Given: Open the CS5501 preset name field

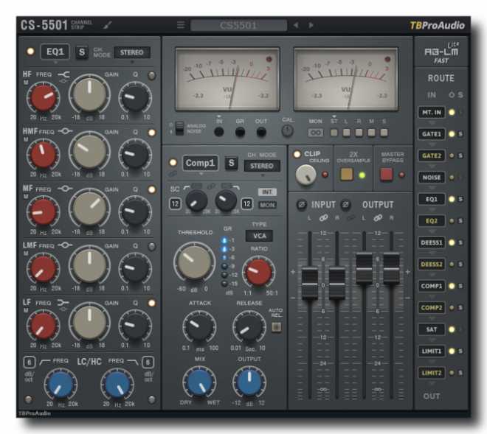Looking at the screenshot, I should 238,25.
